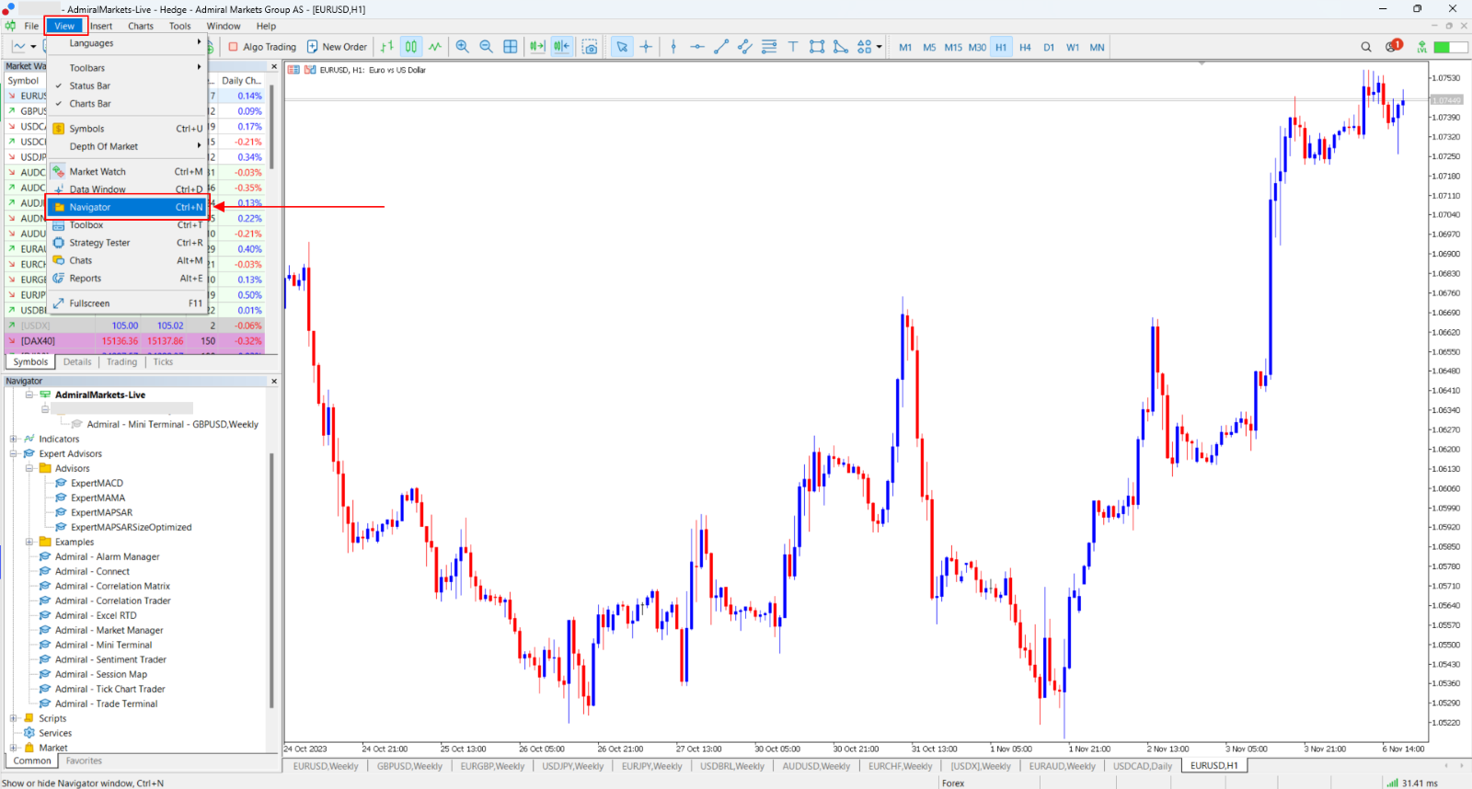The height and width of the screenshot is (789, 1472).
Task: Choose Navigator in View menu
Action: point(128,207)
